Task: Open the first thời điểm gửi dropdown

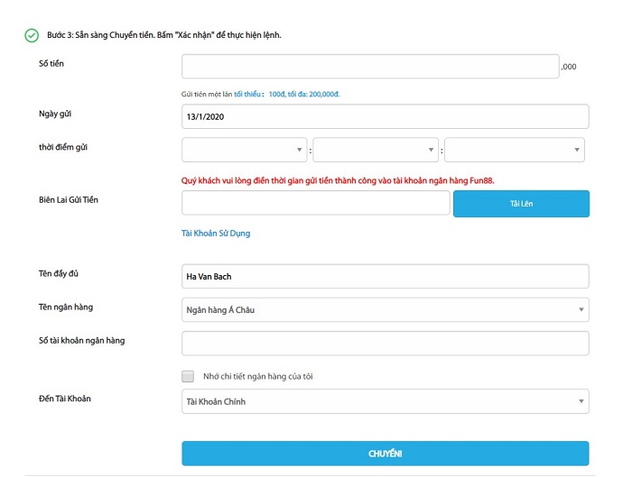Action: [245, 150]
